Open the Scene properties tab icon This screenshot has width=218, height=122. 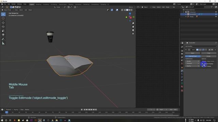pos(182,60)
